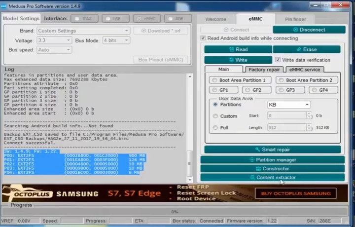Select the GP3 partition radio
The height and width of the screenshot is (227, 355).
pos(281,90)
